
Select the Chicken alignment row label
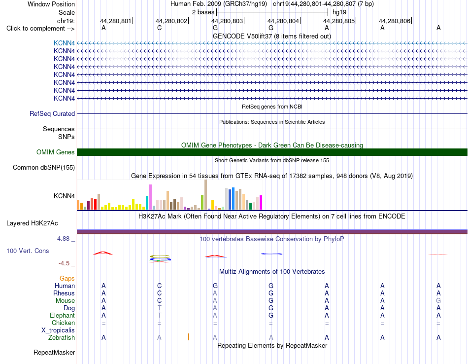pos(63,323)
